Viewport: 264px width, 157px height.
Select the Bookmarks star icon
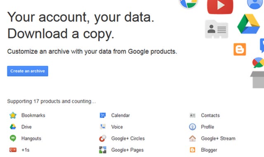tap(13, 115)
